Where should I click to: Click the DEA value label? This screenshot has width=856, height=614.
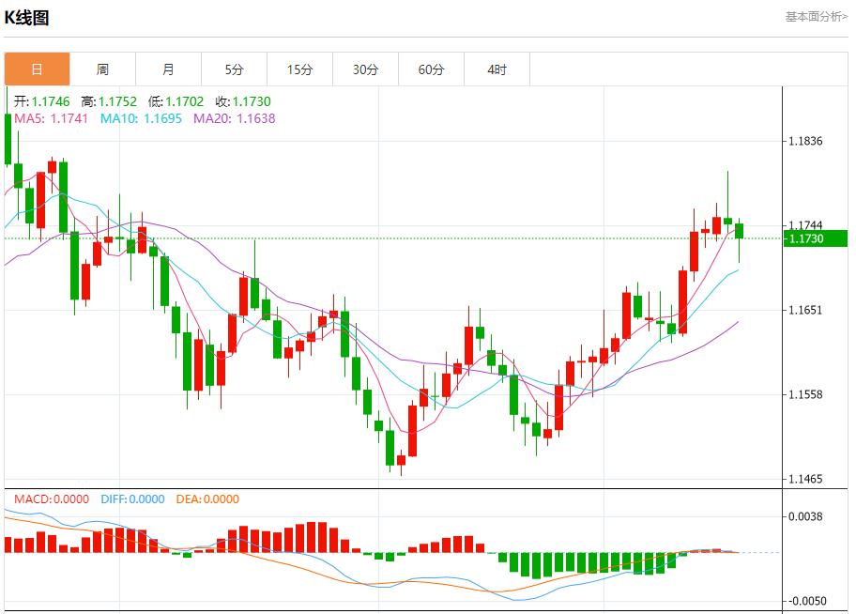[x=207, y=499]
